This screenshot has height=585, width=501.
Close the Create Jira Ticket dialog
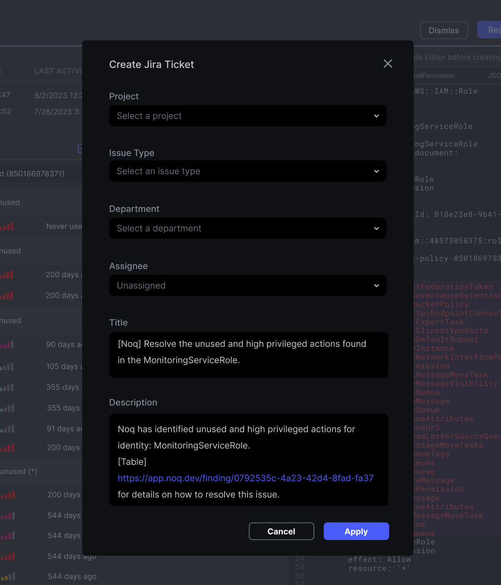[387, 64]
